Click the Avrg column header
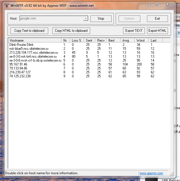Image resolution: width=180 pixels, height=181 pixels. point(126,40)
